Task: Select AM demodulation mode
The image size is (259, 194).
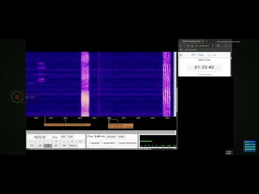Action: pos(56,145)
